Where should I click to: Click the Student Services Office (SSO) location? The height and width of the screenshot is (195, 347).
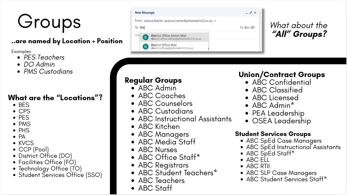tap(60, 175)
